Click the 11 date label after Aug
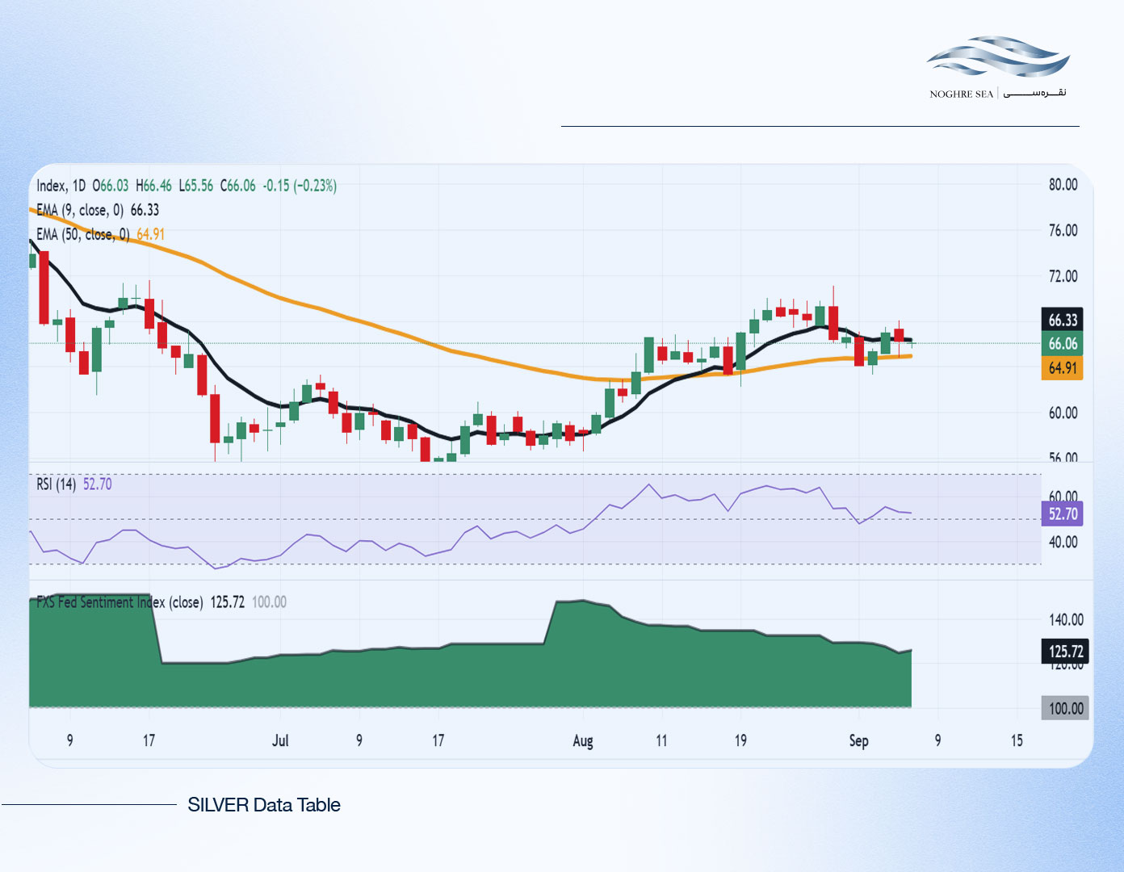This screenshot has height=872, width=1124. [x=661, y=740]
